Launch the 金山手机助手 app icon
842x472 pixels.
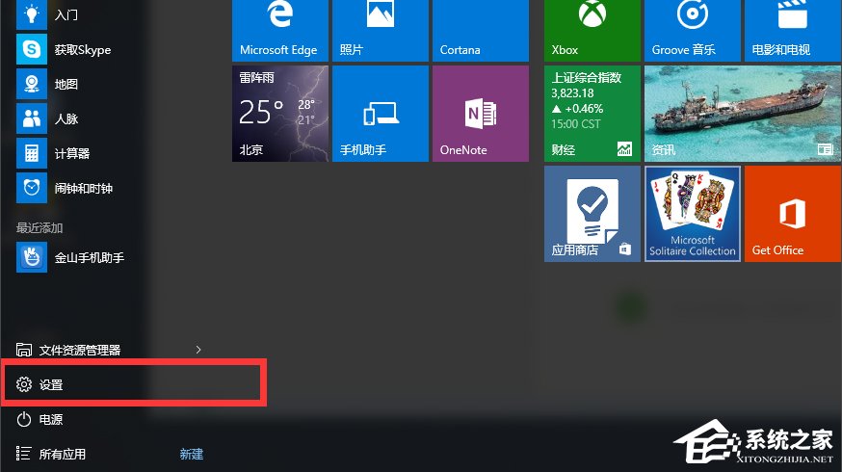click(x=32, y=257)
